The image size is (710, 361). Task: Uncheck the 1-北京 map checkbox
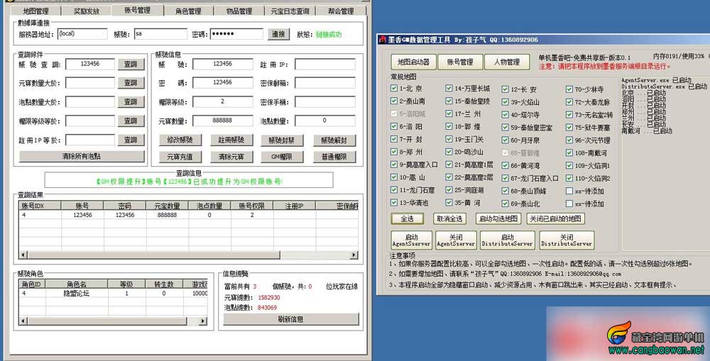pyautogui.click(x=394, y=89)
